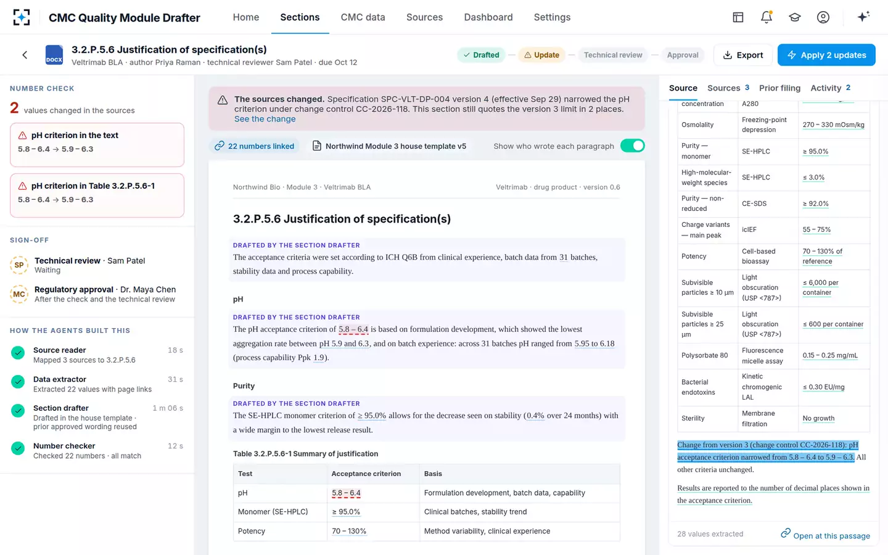Open the Activity 2 panel tab

click(830, 88)
